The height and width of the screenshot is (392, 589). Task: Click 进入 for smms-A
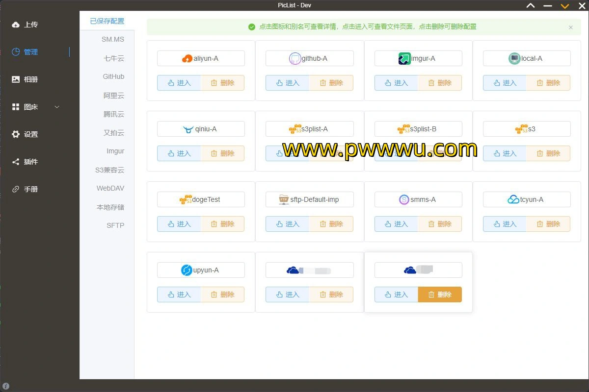pyautogui.click(x=396, y=224)
